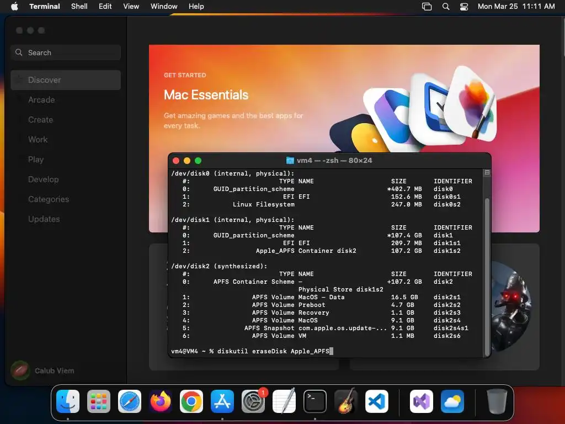Click the date and time in menu bar
Image resolution: width=565 pixels, height=424 pixels.
[x=516, y=6]
